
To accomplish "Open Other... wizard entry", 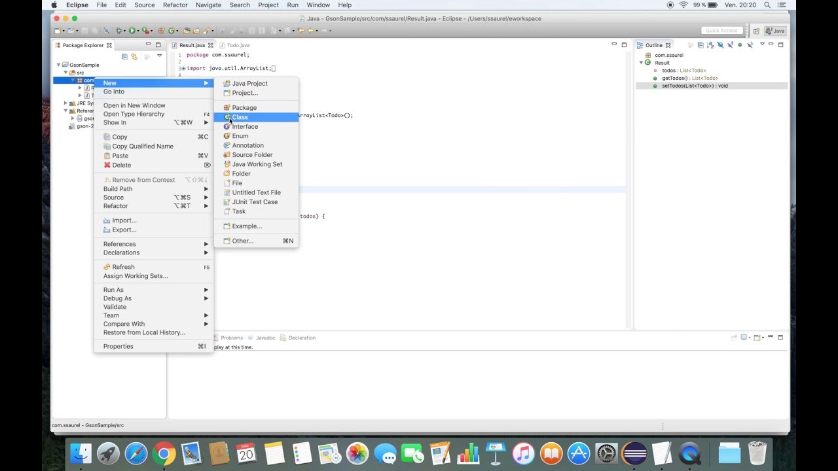I will pos(256,241).
